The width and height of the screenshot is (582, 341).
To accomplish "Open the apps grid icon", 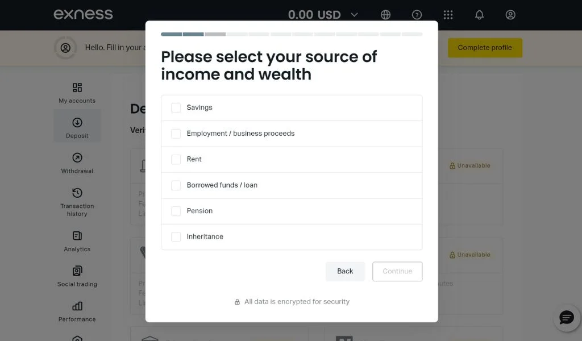I will click(448, 15).
